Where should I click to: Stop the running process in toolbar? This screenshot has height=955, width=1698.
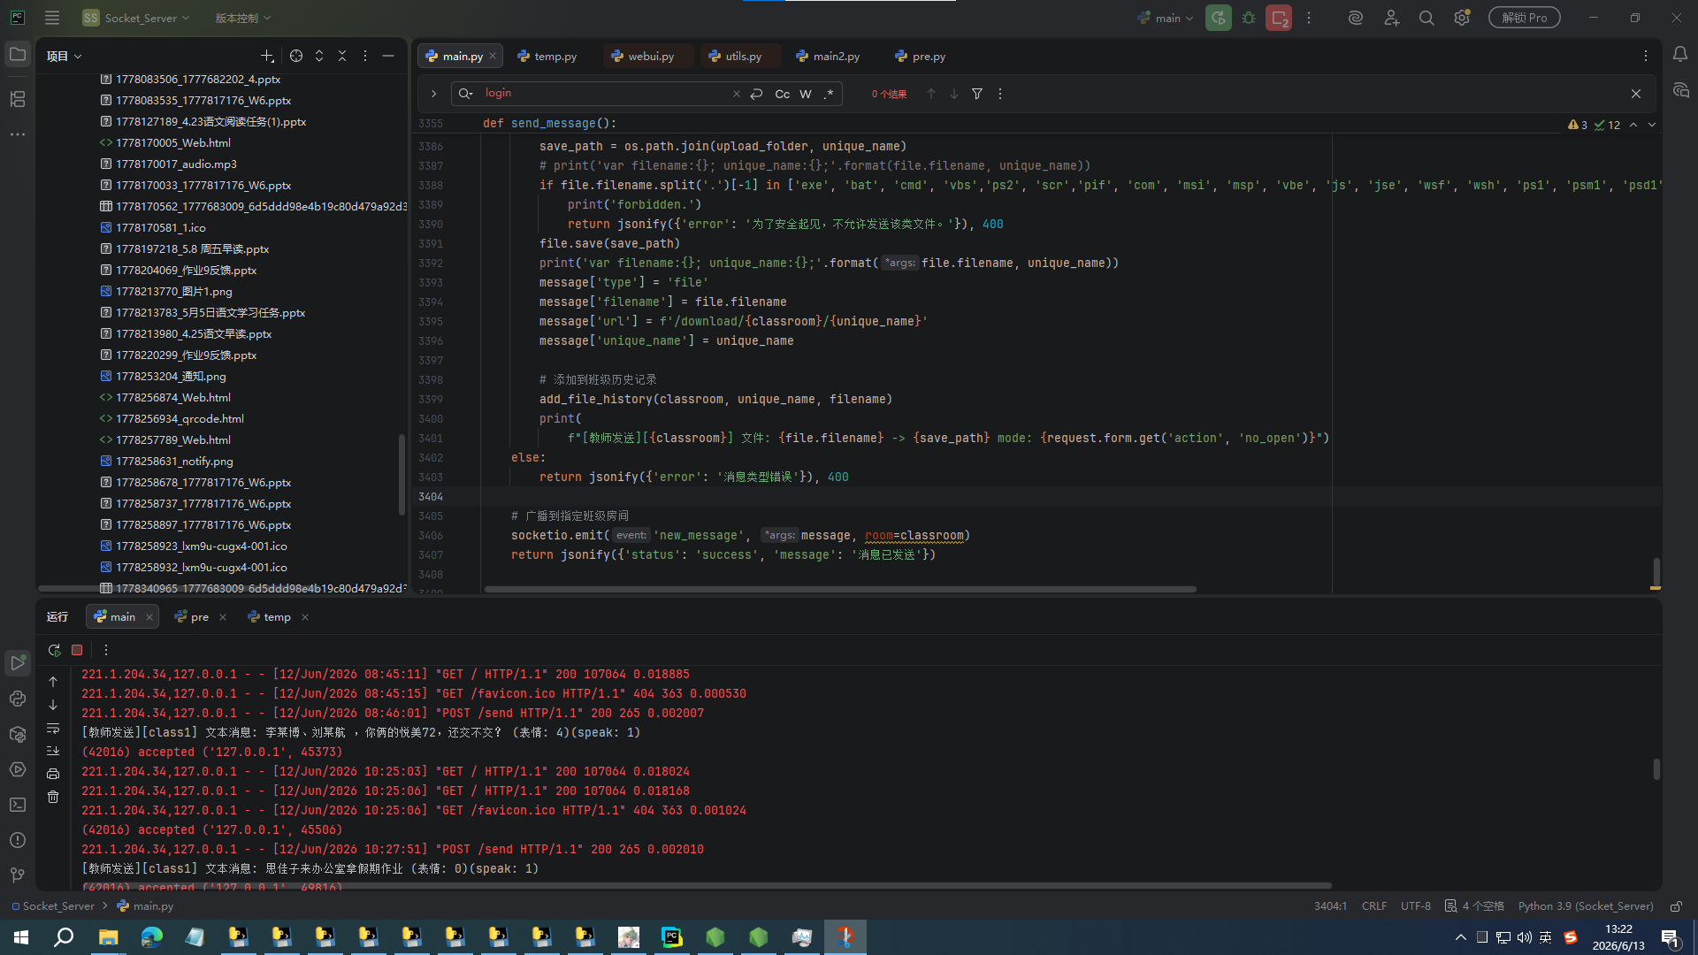tap(1279, 18)
